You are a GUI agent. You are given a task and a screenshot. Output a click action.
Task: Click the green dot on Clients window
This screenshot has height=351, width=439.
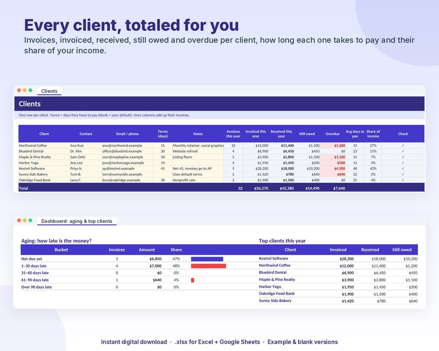[x=30, y=90]
